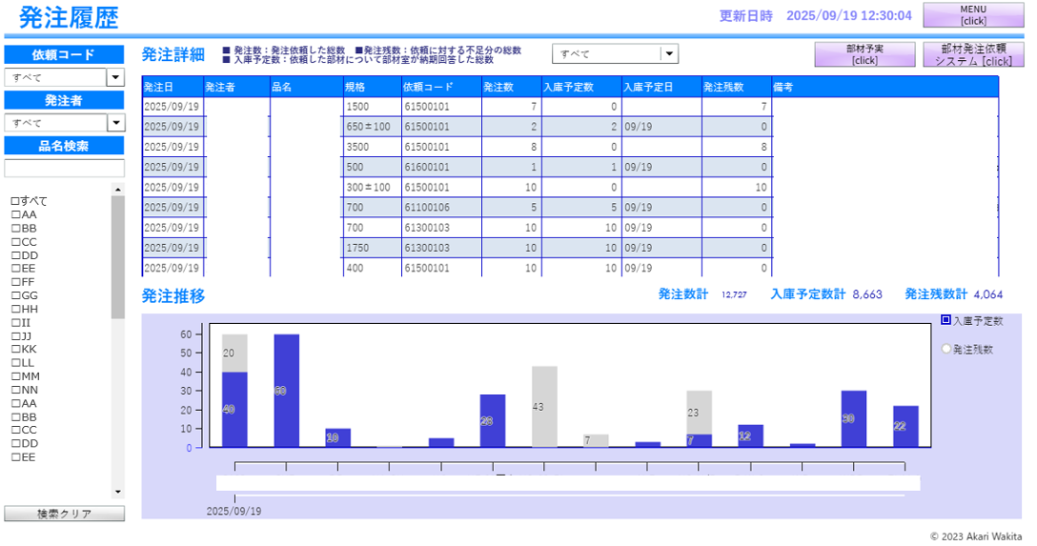The height and width of the screenshot is (546, 1037).
Task: Click the gray bar segment labeled 23
Action: [x=699, y=413]
